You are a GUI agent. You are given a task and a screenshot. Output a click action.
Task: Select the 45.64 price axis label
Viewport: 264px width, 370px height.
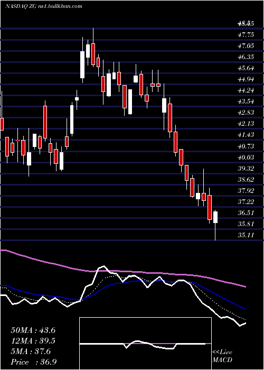[x=246, y=68]
